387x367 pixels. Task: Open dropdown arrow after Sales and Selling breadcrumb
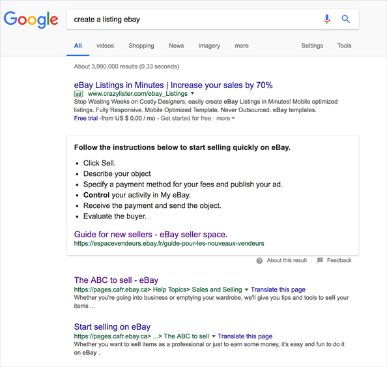tap(246, 289)
